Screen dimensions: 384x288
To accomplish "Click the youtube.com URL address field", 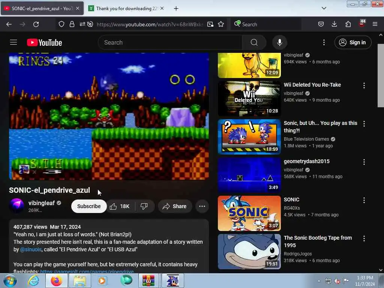I will click(149, 24).
